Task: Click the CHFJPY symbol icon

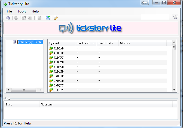Action: click(51, 90)
